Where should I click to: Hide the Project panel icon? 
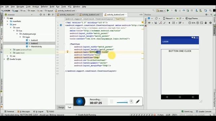(x=53, y=14)
